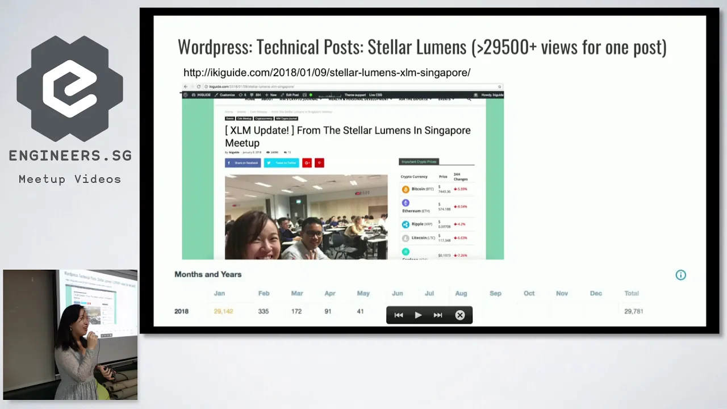Click the Total value 29,781
The image size is (727, 409).
coord(633,311)
